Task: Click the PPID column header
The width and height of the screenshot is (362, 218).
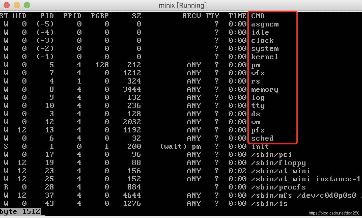Action: tap(72, 16)
